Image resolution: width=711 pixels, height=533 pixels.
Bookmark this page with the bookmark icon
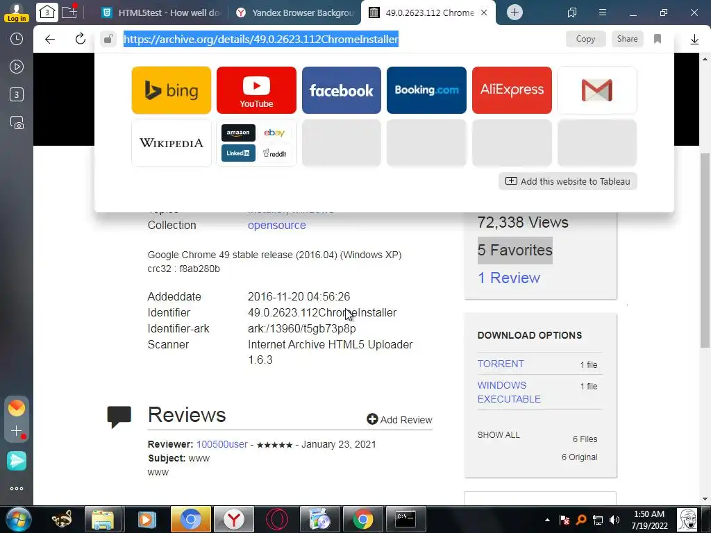pyautogui.click(x=658, y=39)
